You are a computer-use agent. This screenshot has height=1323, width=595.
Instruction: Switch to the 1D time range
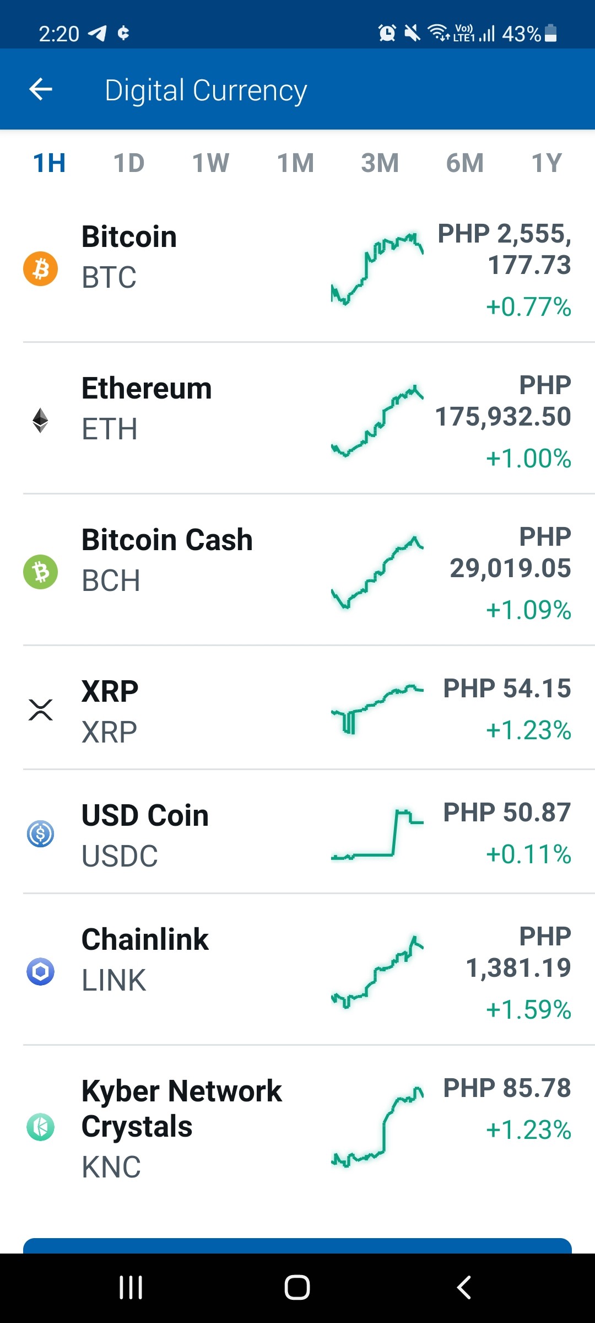(x=129, y=163)
